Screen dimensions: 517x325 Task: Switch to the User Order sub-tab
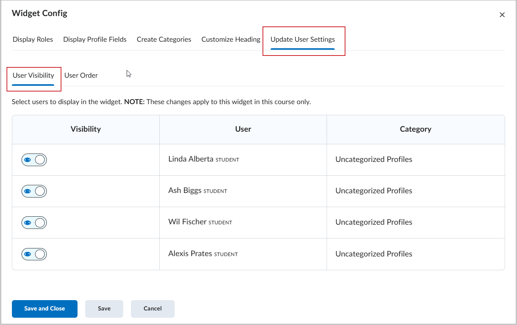tap(81, 75)
